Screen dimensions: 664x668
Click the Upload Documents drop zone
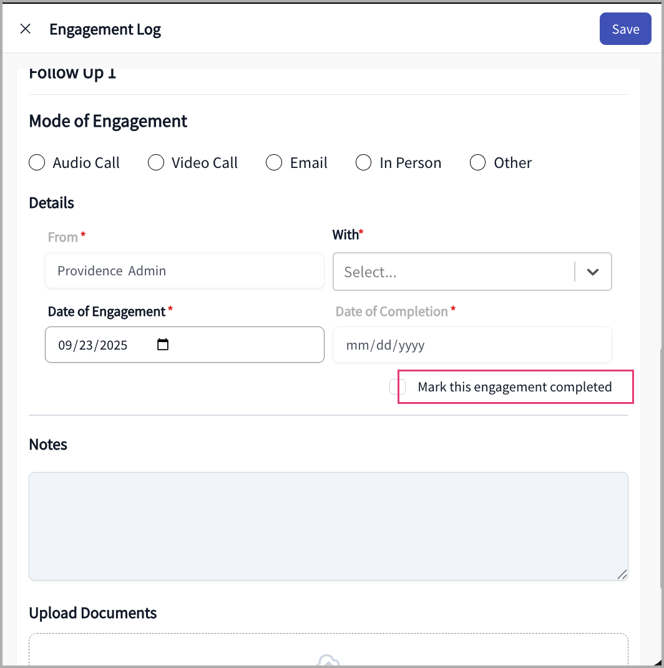pyautogui.click(x=328, y=649)
